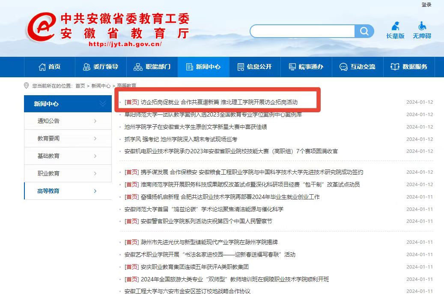This screenshot has width=444, height=298.
Task: Select 职业教育 in sidebar
Action: [x=49, y=174]
